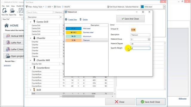Click Save And Close in Tool Store

pyautogui.click(x=151, y=102)
